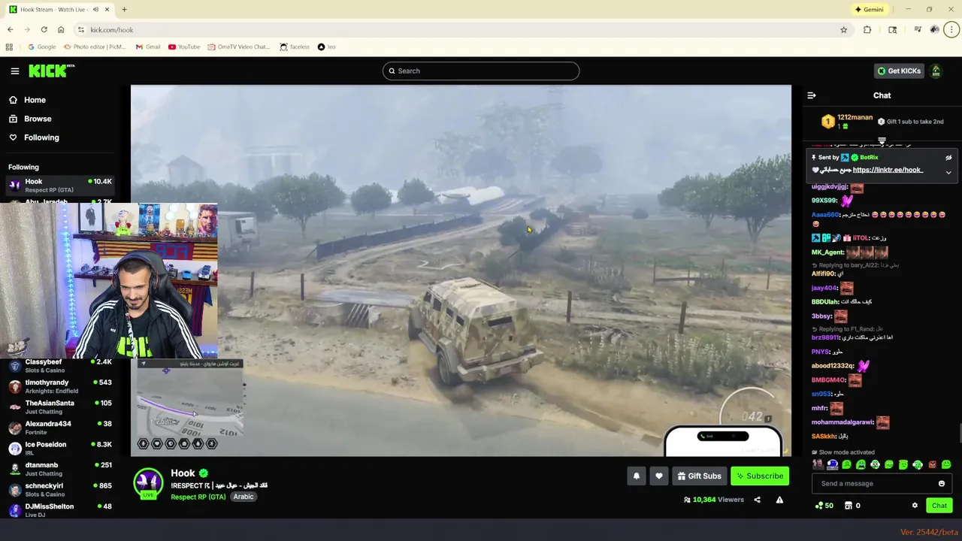The width and height of the screenshot is (962, 541).
Task: Open DJMissShelton channel in sidebar
Action: pyautogui.click(x=60, y=510)
